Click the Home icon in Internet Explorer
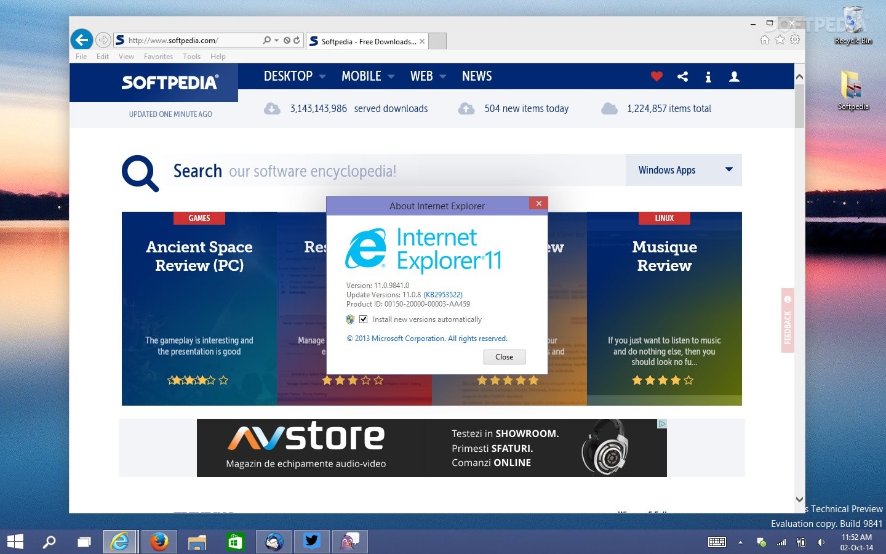This screenshot has height=554, width=886. coord(764,39)
